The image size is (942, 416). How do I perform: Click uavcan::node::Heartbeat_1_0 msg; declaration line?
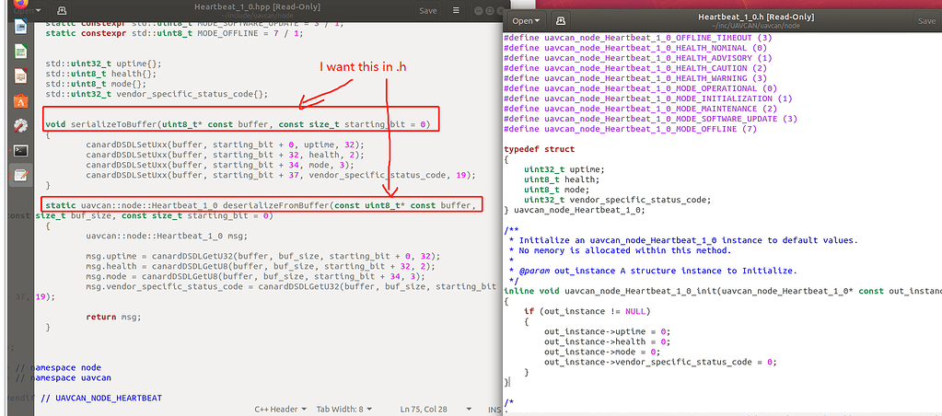(167, 236)
